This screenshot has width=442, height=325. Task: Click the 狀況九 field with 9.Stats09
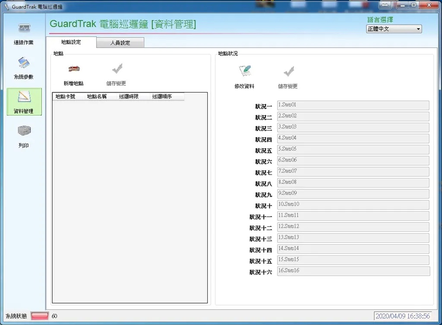tap(353, 193)
